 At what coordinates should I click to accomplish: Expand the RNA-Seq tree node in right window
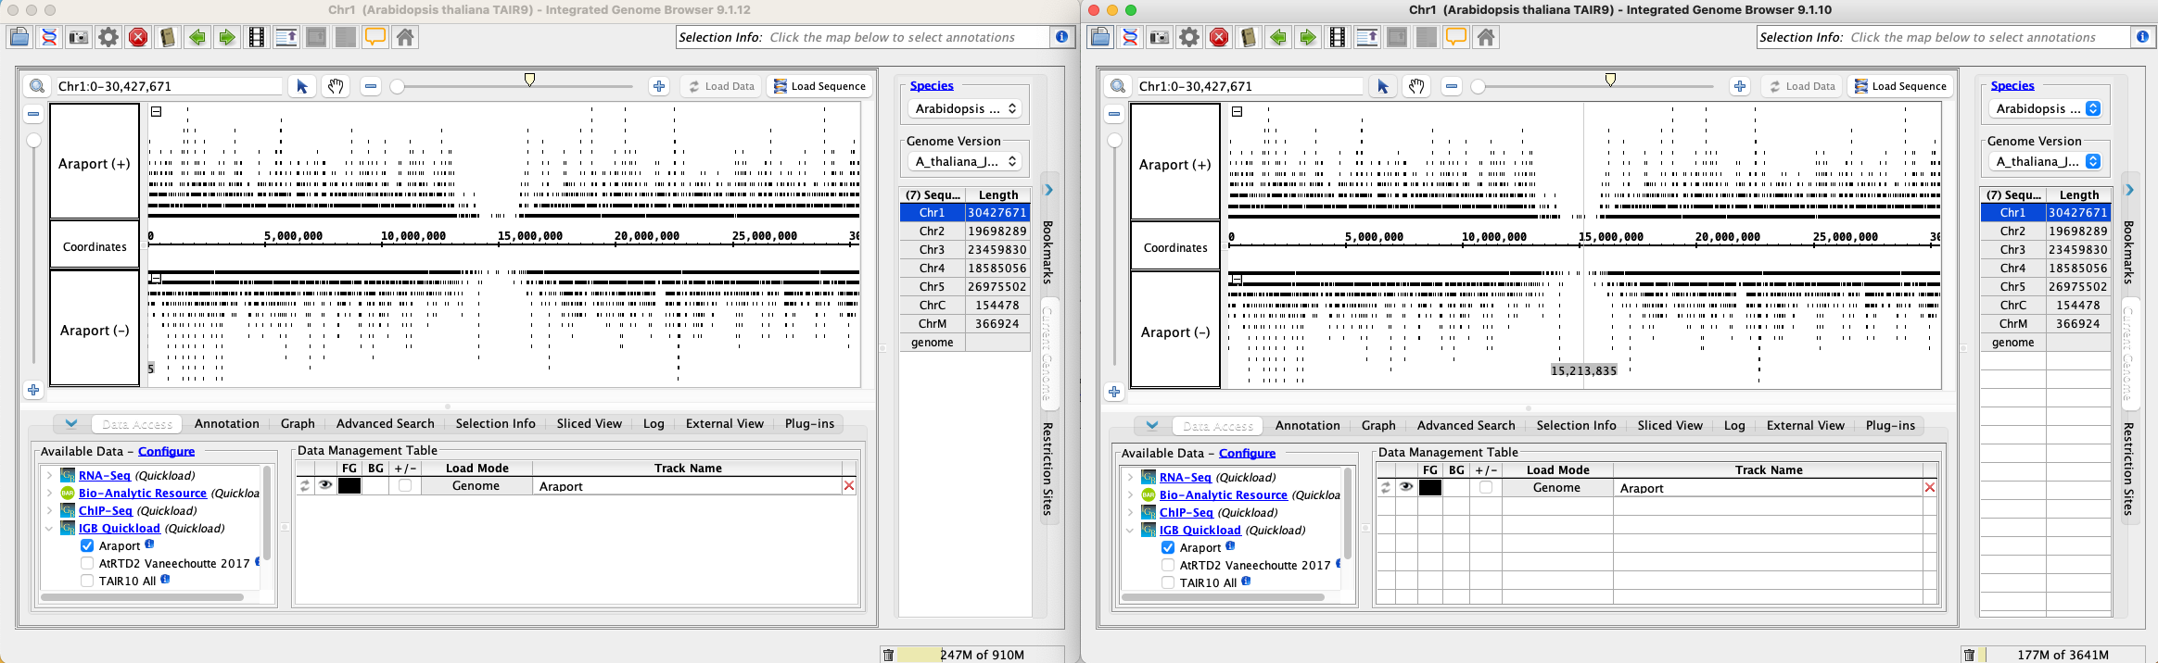(1130, 478)
